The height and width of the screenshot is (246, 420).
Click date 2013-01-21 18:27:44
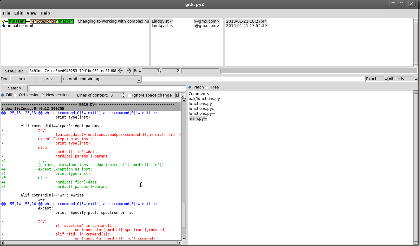(x=247, y=21)
